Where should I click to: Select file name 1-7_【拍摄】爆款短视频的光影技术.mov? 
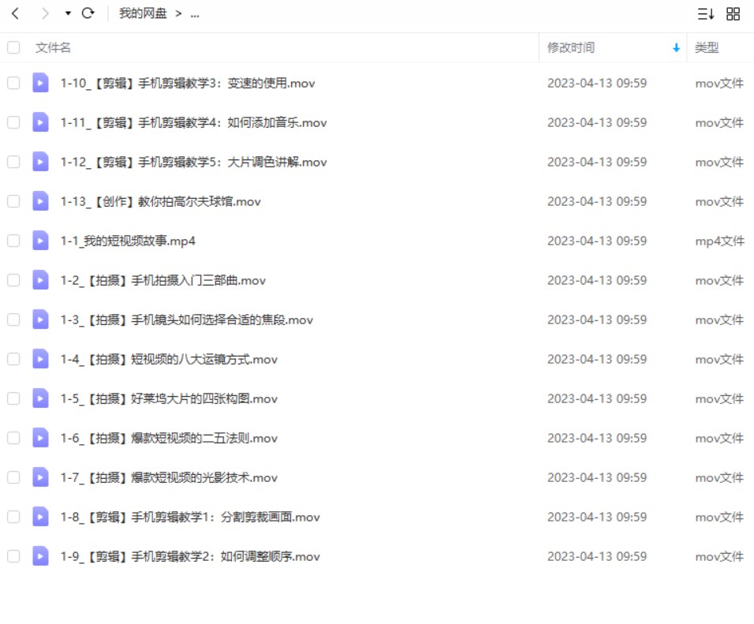[x=169, y=478]
